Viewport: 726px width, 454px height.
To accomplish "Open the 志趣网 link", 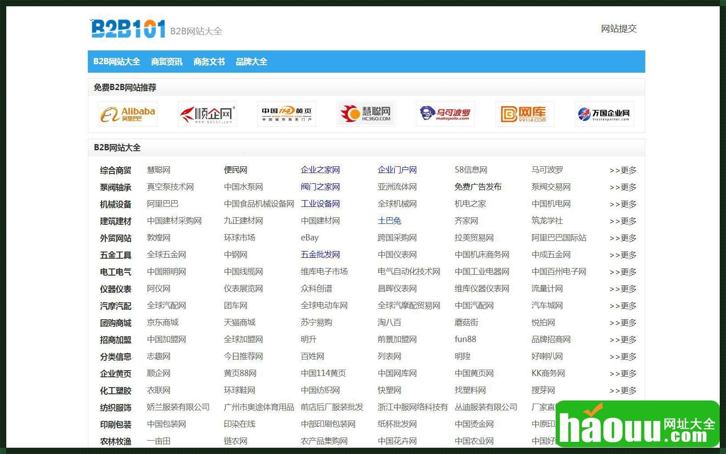I will coord(159,356).
